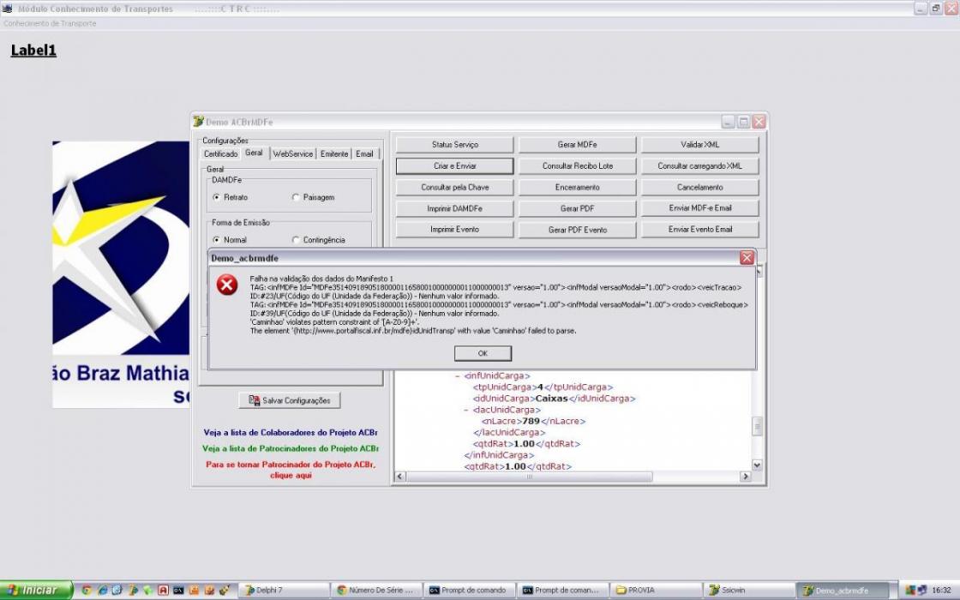Image resolution: width=960 pixels, height=600 pixels.
Task: Click Salvar Configurações button
Action: pos(290,400)
